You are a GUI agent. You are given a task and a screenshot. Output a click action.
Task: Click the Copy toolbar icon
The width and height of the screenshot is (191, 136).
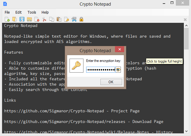click(52, 19)
